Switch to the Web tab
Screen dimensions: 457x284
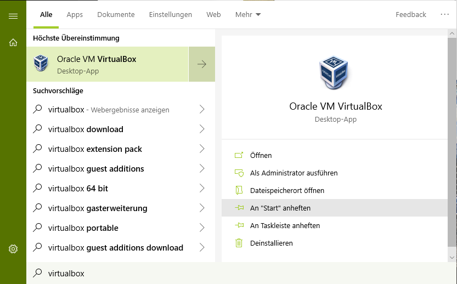click(x=213, y=15)
